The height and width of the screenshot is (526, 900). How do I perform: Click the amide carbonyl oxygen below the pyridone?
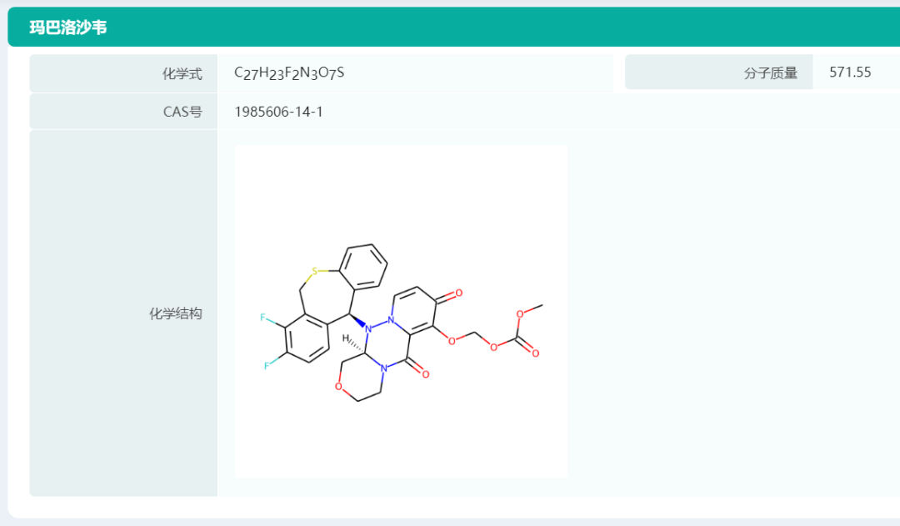click(x=425, y=374)
